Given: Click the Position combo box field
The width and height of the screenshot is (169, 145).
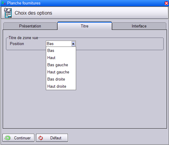Looking at the screenshot, I should pyautogui.click(x=61, y=44).
